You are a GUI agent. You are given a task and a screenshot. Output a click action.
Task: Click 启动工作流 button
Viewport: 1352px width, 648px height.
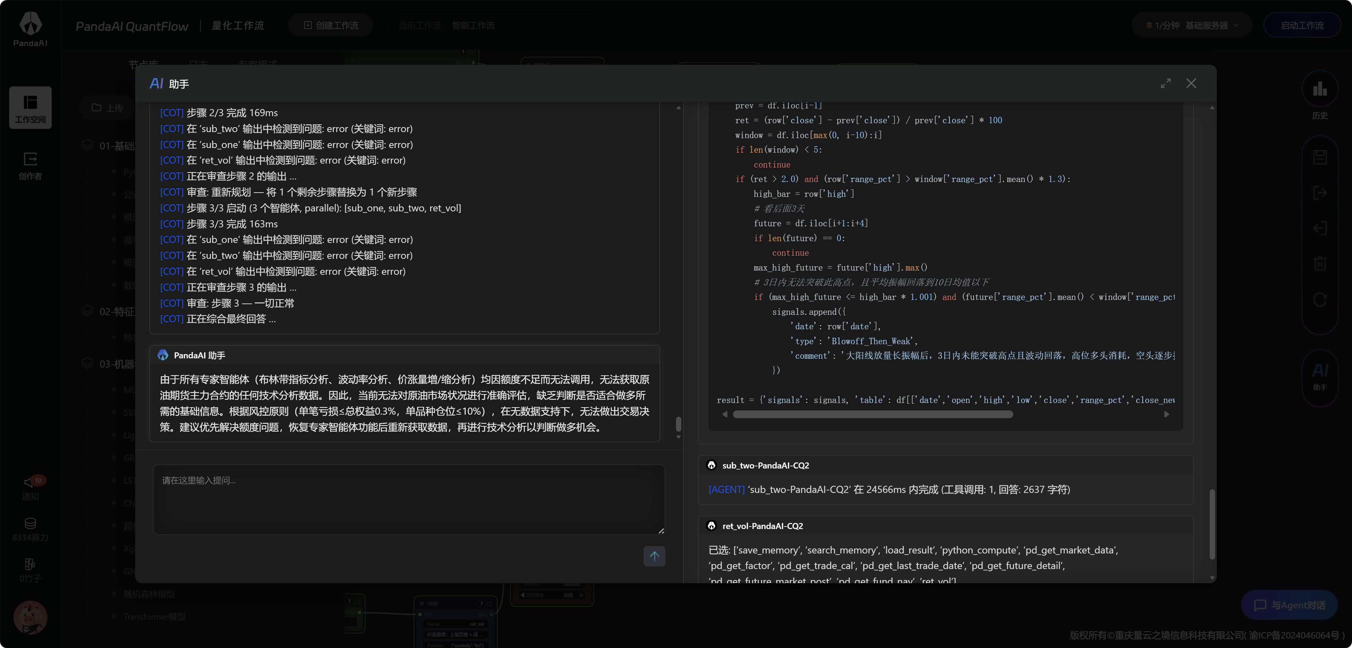(x=1302, y=25)
